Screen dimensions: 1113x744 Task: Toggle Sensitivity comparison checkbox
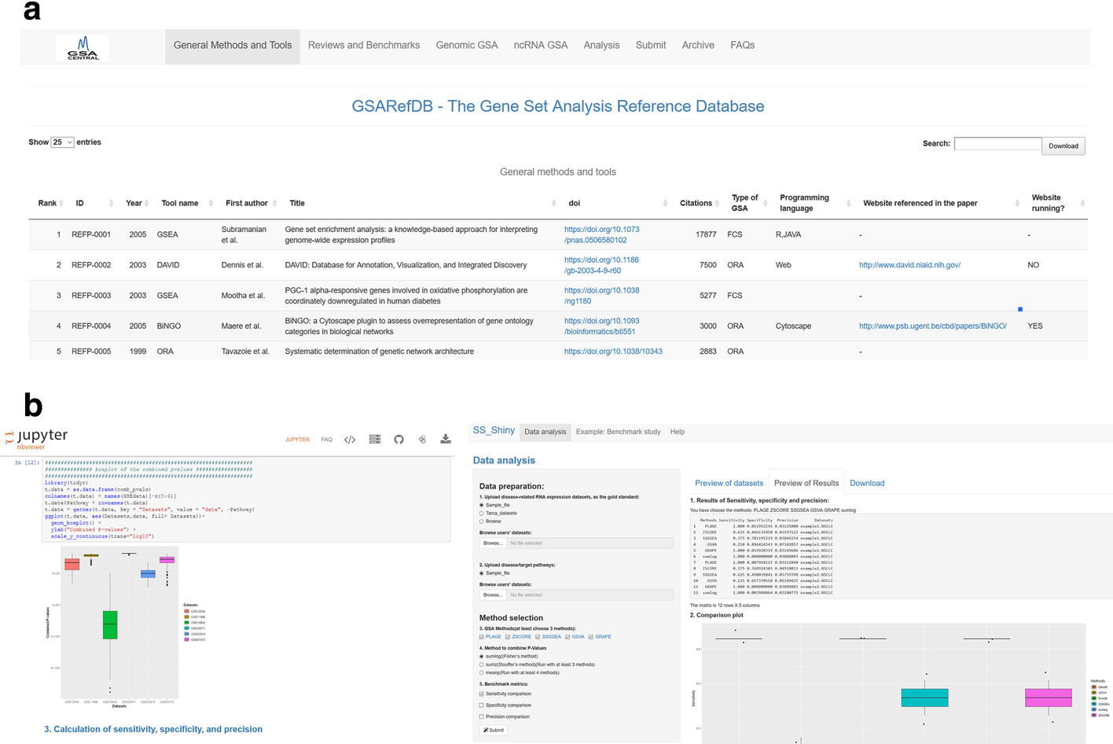[x=482, y=694]
